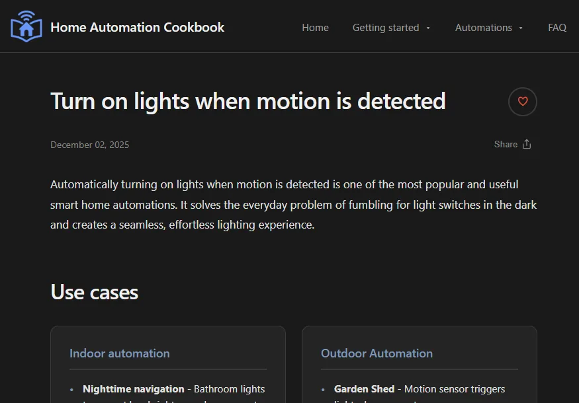Expand the Automations dropdown arrow

[521, 28]
